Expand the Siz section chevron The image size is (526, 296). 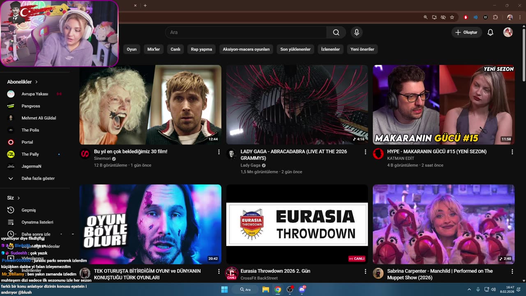[x=18, y=198]
